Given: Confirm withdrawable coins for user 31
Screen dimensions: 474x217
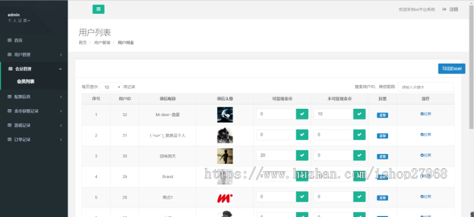Looking at the screenshot, I should click(x=302, y=135).
